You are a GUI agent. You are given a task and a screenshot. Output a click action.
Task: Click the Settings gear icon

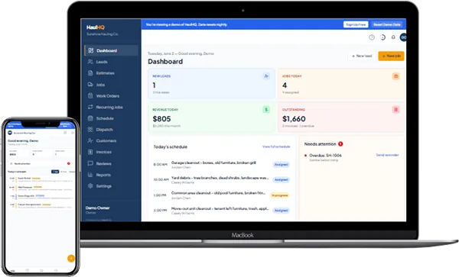tap(90, 185)
